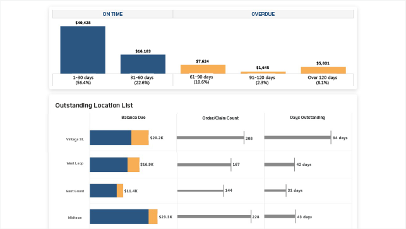
Task: Select the orange Over 120 days bar
Action: coord(323,70)
